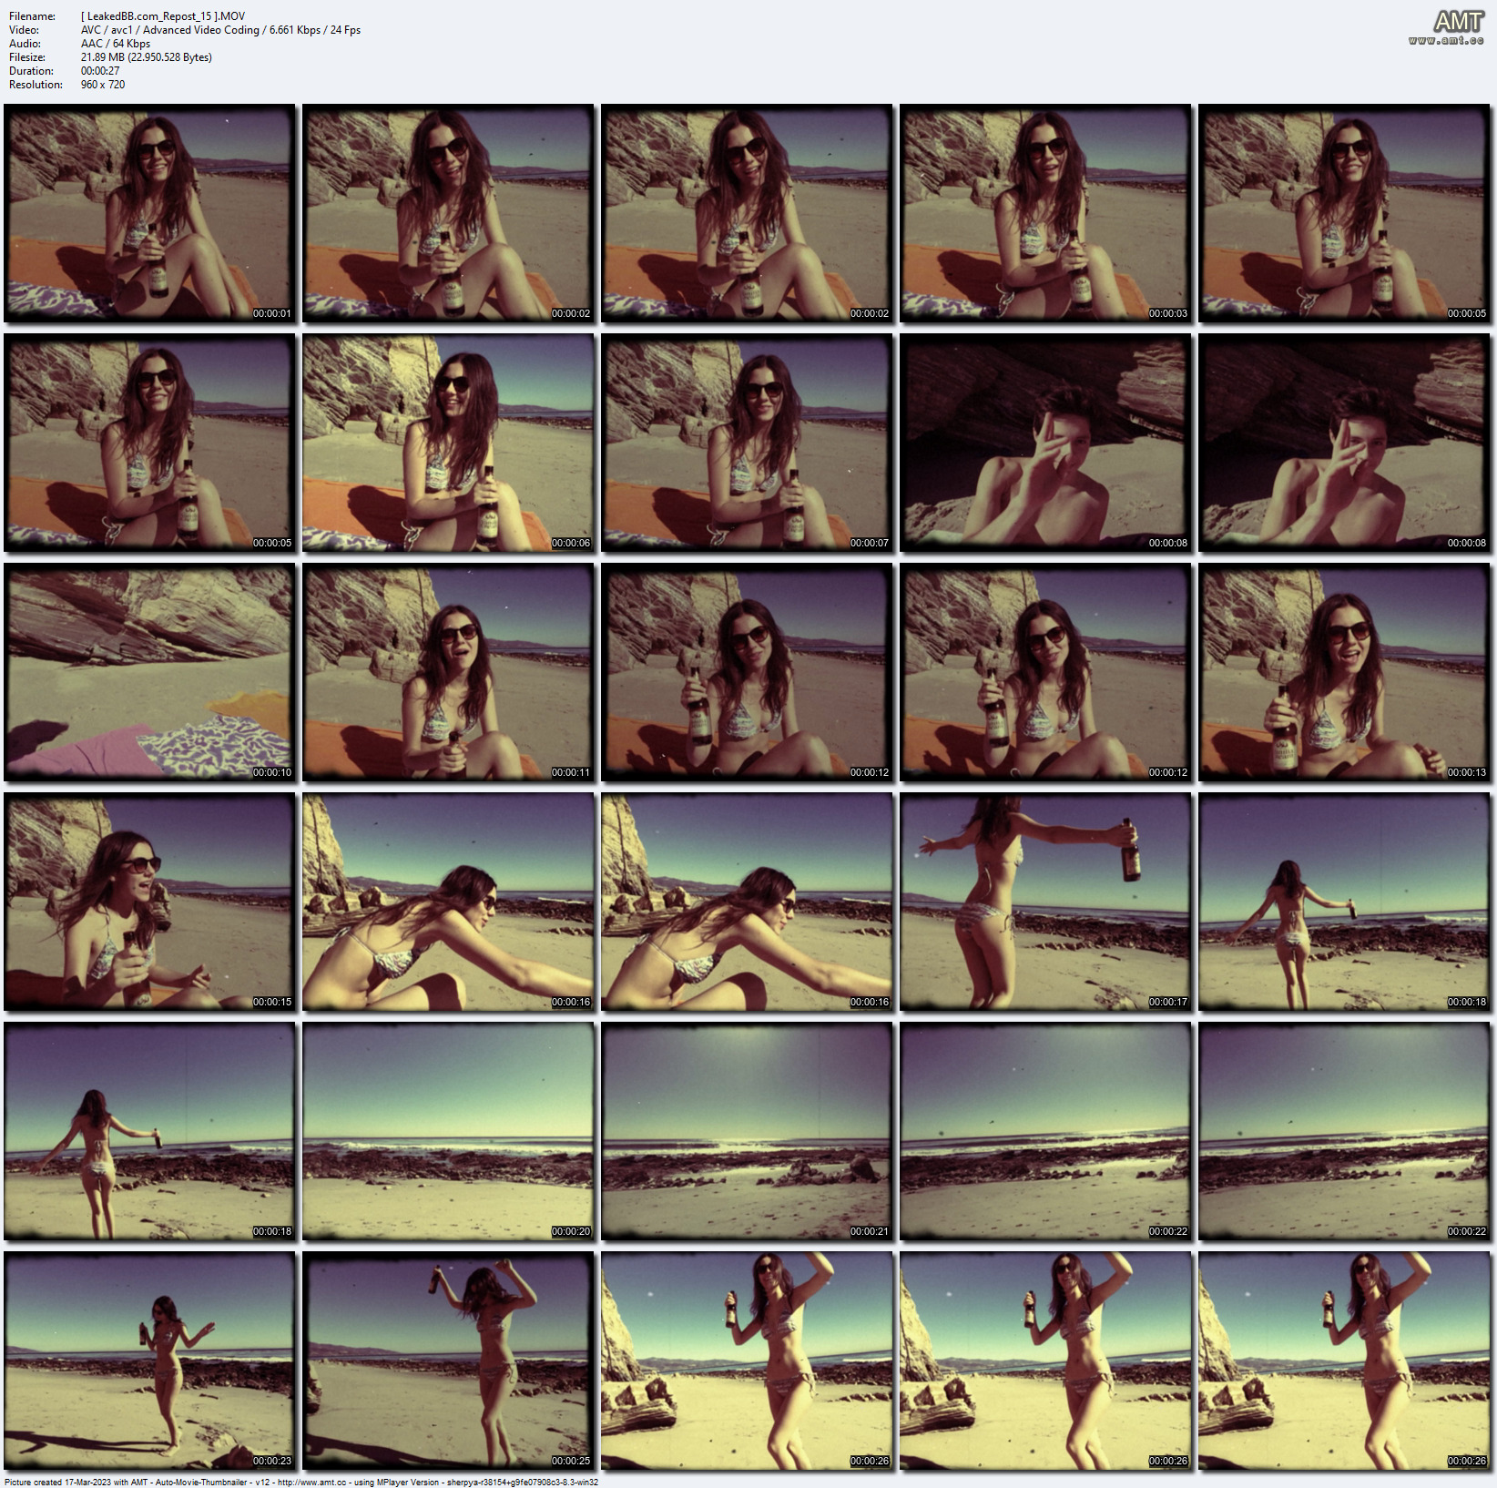Viewport: 1497px width, 1488px height.
Task: Click the 'Video:' label
Action: [x=25, y=30]
